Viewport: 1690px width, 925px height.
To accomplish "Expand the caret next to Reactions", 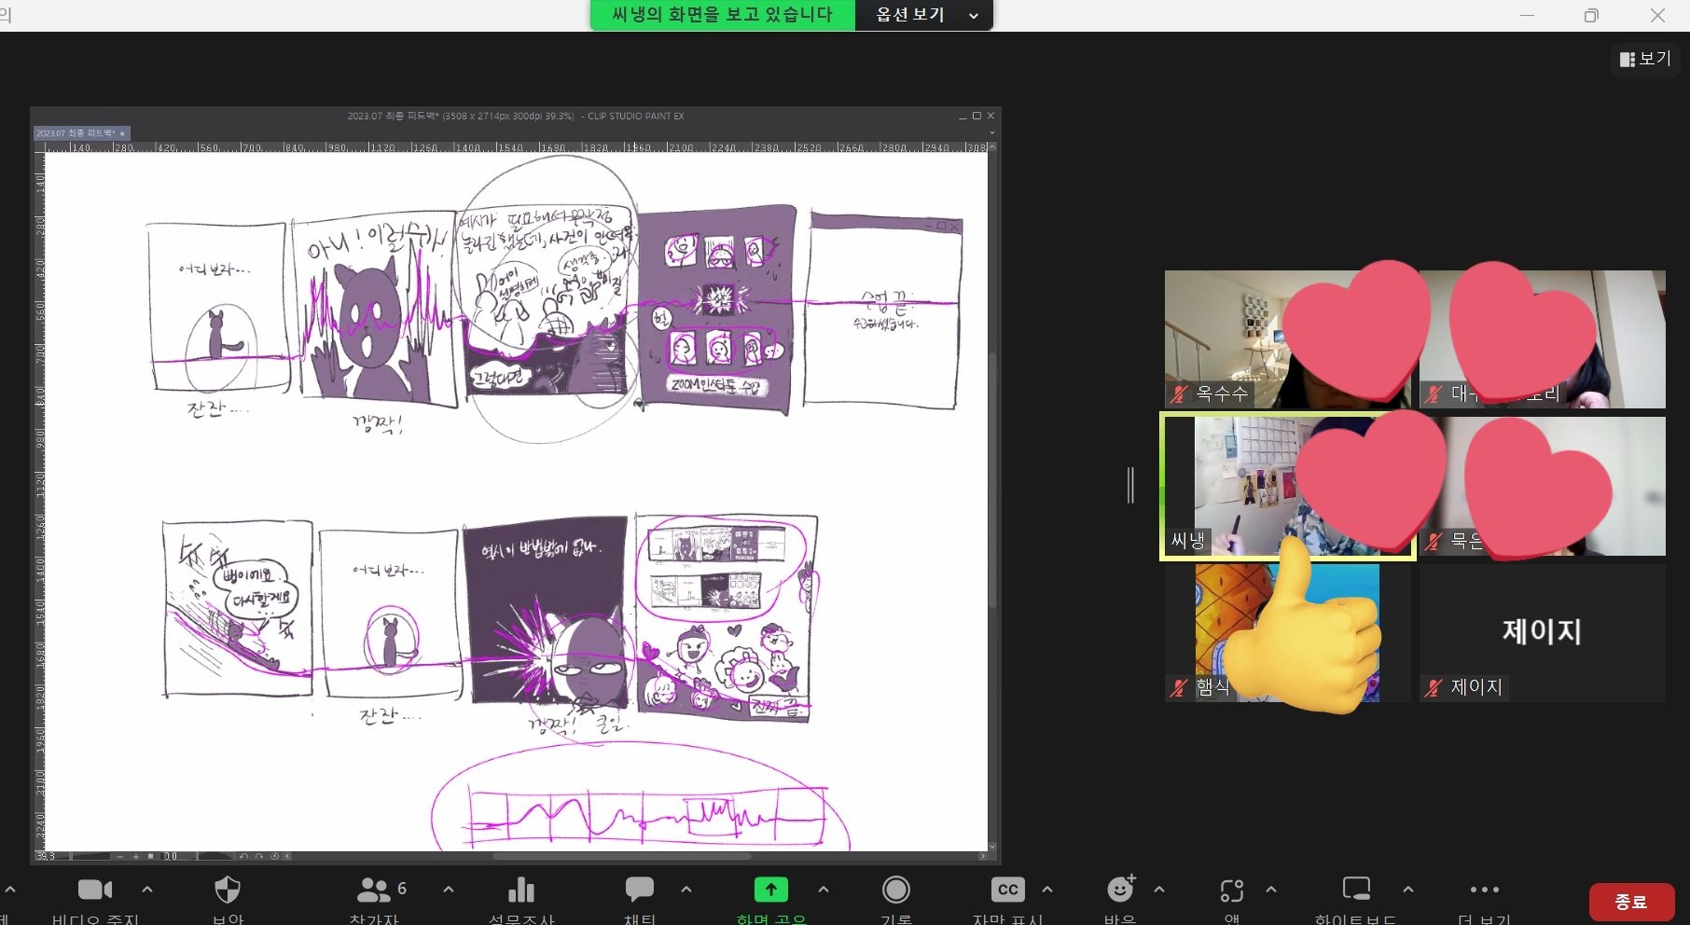I will tap(1159, 890).
